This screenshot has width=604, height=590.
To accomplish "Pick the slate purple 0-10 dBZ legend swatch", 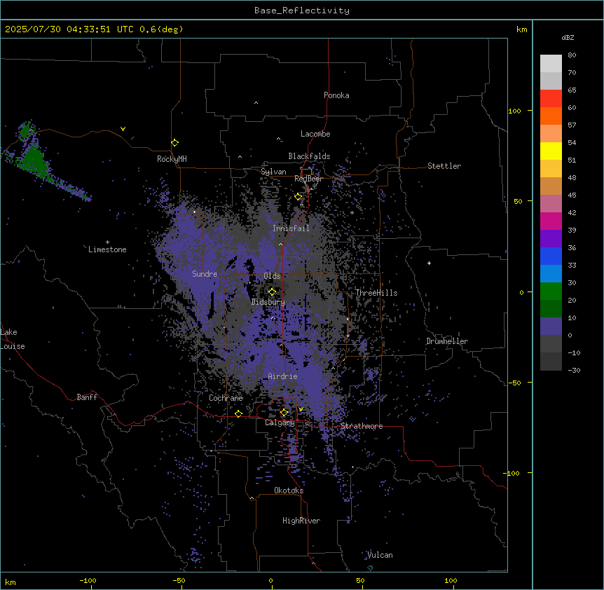I will pos(551,327).
